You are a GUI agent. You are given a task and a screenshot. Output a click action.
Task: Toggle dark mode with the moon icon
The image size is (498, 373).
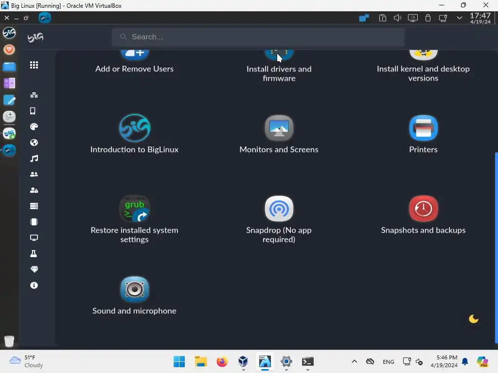pyautogui.click(x=474, y=319)
